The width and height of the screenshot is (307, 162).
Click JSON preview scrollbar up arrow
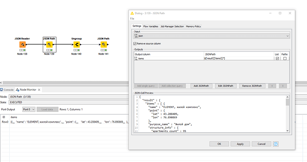pos(287,97)
